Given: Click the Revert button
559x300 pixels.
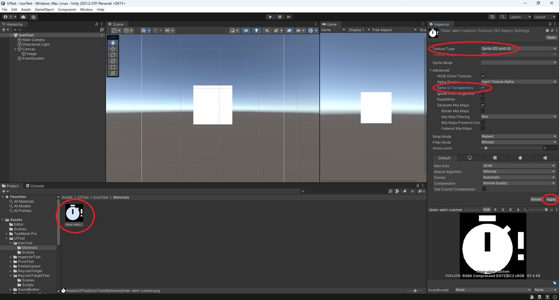Looking at the screenshot, I should click(536, 199).
